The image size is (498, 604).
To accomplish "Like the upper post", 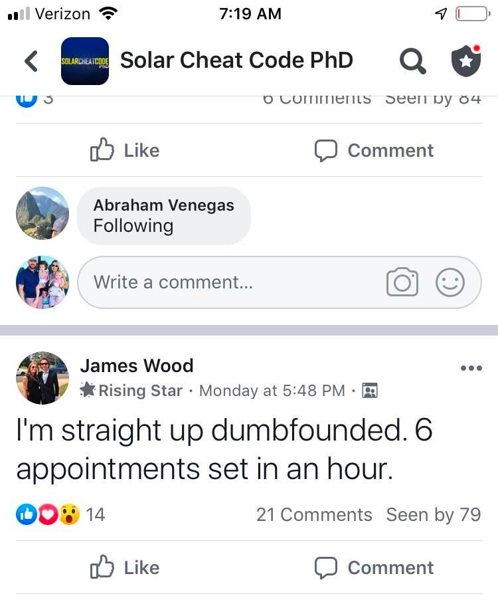I will [x=125, y=150].
